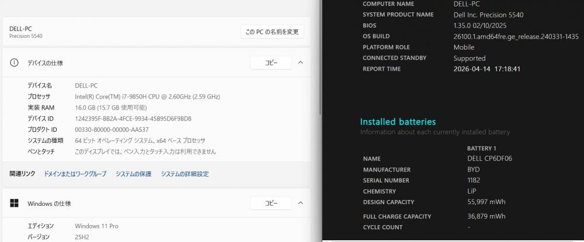Select CONNECTED STANDBY value Supported
Image resolution: width=584 pixels, height=242 pixels.
470,58
